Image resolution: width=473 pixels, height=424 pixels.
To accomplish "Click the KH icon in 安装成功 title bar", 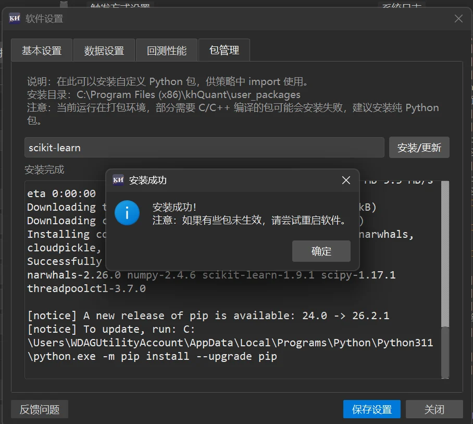I will point(118,180).
